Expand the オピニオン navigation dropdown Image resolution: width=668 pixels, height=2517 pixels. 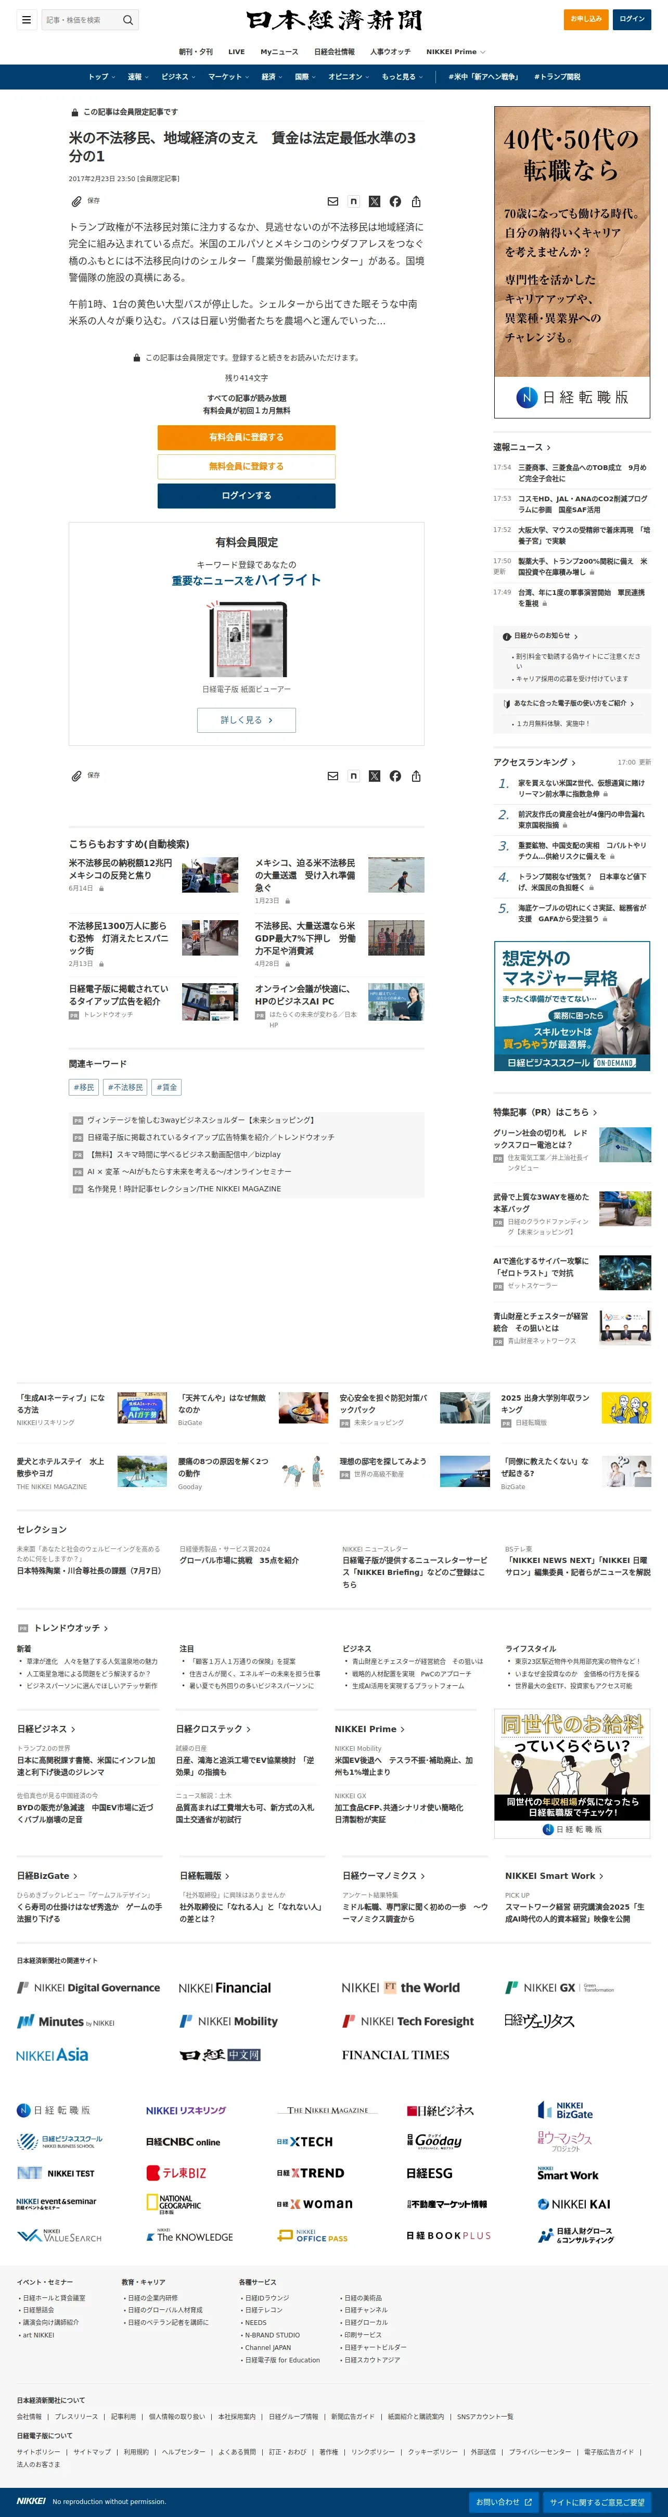point(349,76)
